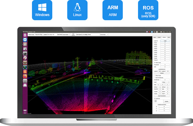Viewport: 193px width, 126px height.
Task: Switch to the ARM tab
Action: coord(155,37)
